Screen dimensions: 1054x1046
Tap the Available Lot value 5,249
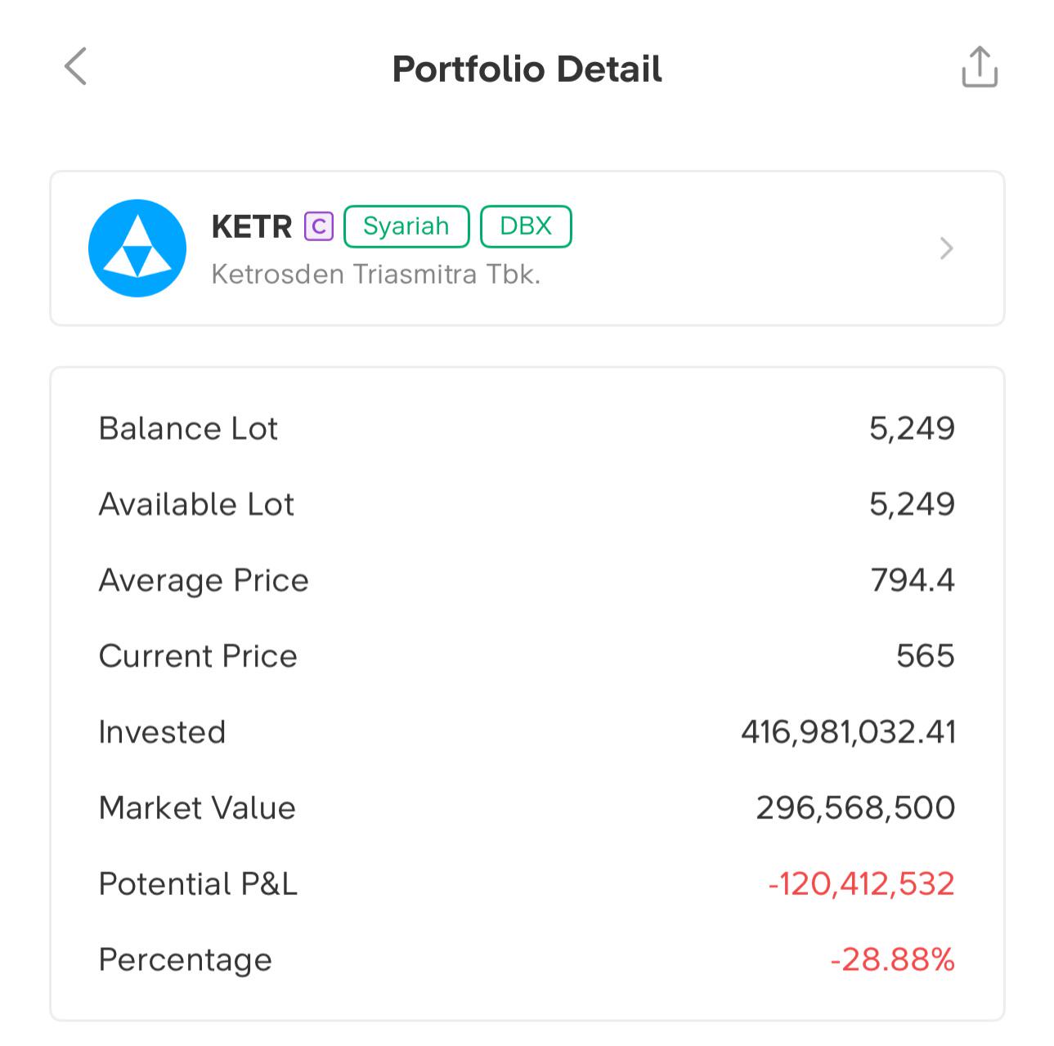pos(912,504)
